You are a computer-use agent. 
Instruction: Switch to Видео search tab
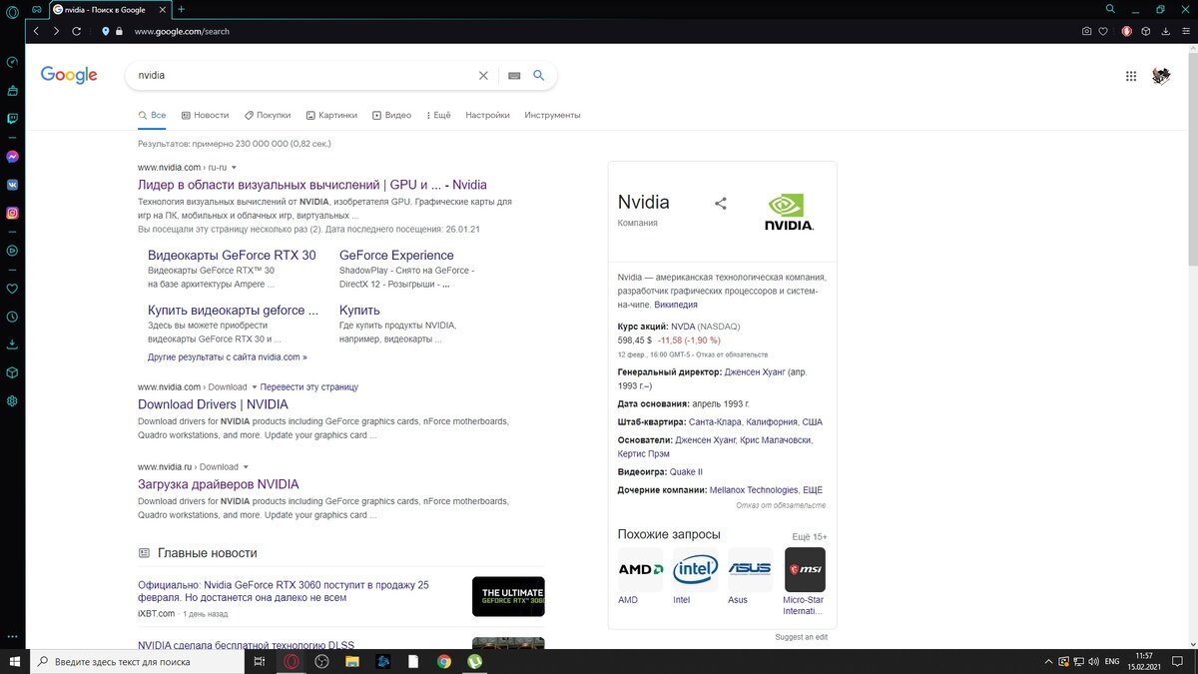click(x=391, y=115)
